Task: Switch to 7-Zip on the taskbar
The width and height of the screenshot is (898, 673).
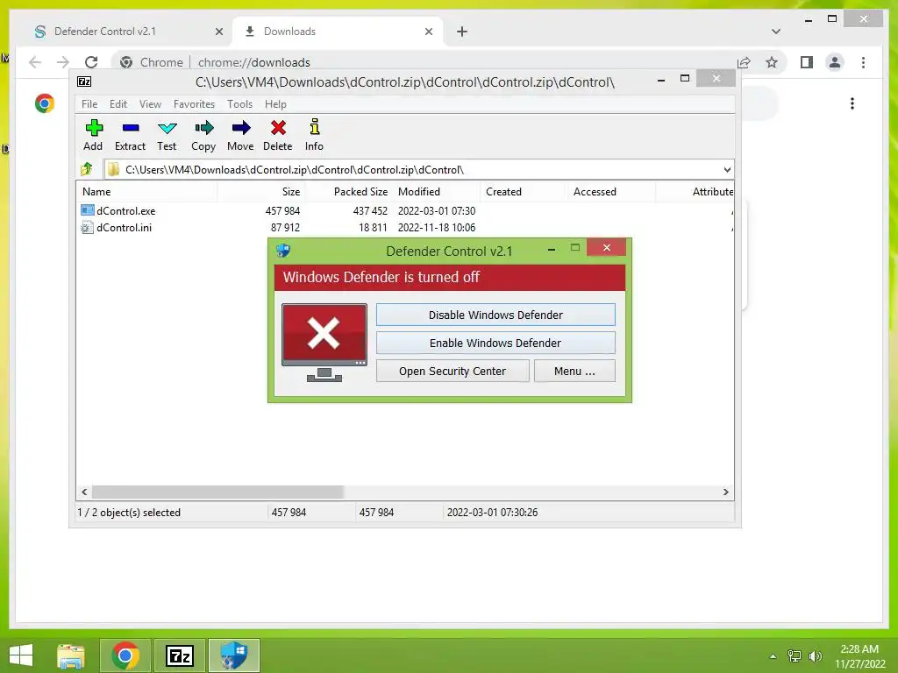Action: click(180, 655)
